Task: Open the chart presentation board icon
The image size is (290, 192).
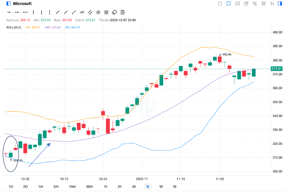Action: (237, 4)
